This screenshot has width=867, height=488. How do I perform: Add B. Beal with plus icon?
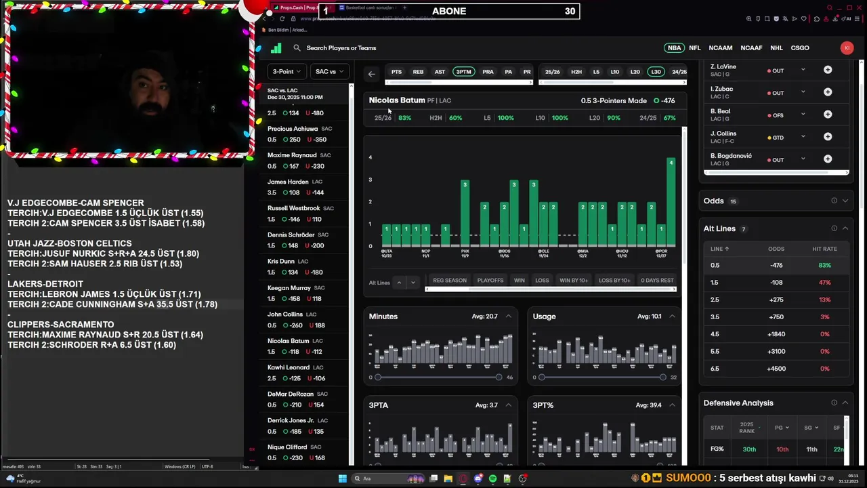828,115
